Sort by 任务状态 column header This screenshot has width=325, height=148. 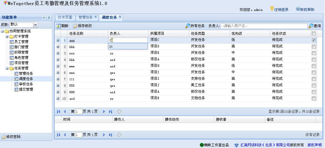[x=290, y=34]
